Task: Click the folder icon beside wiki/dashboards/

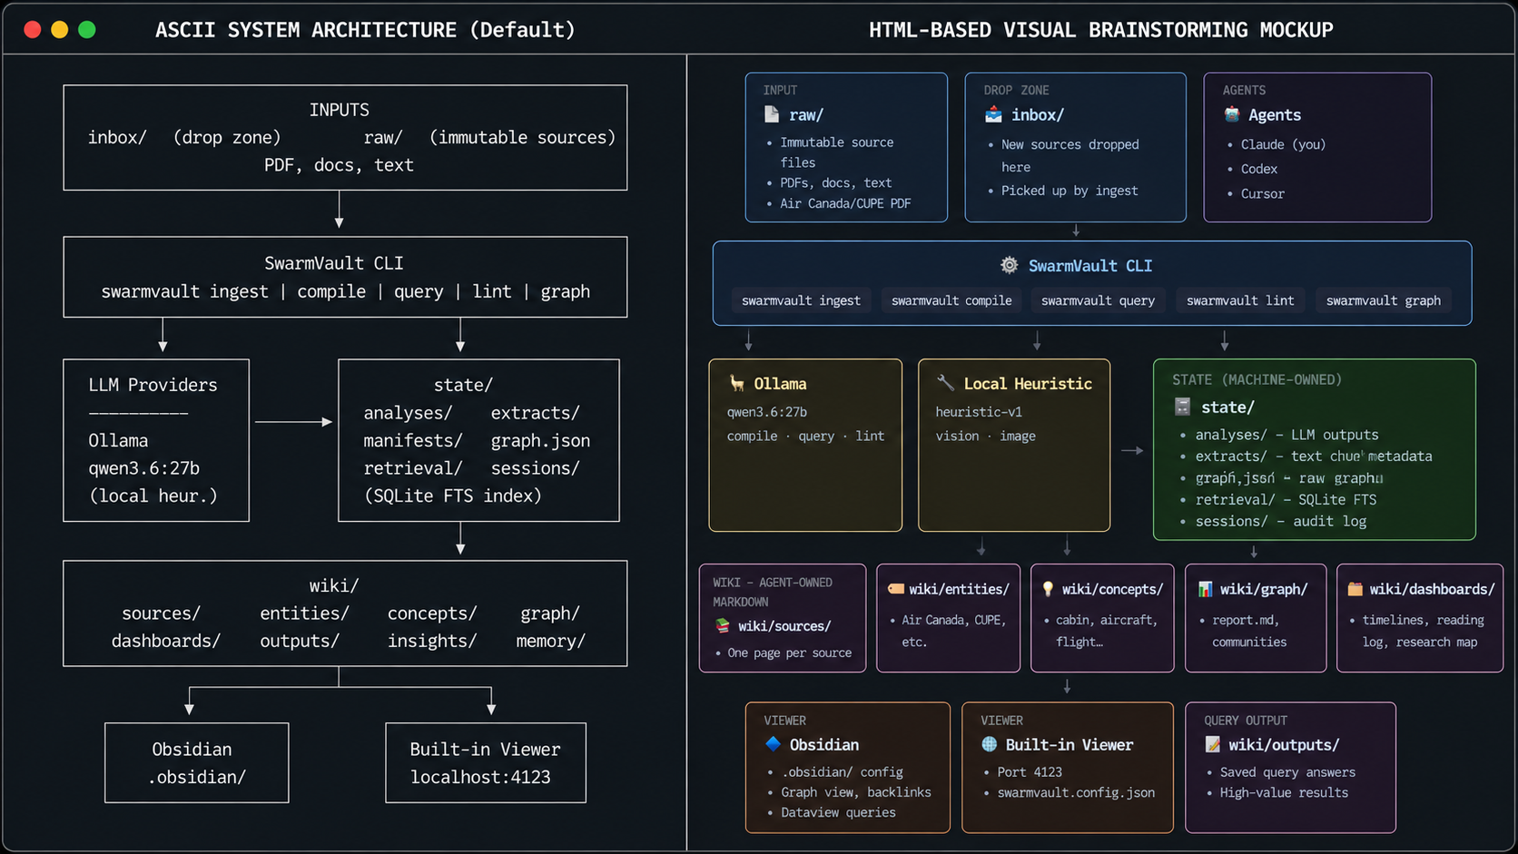Action: tap(1355, 589)
